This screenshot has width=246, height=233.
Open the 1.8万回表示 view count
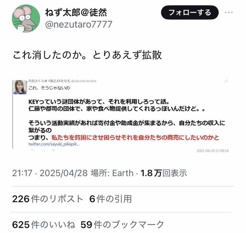click(164, 173)
